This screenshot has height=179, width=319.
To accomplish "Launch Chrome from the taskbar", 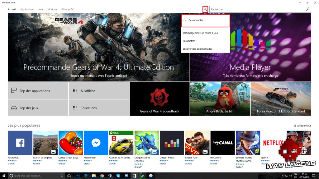I will click(102, 176).
